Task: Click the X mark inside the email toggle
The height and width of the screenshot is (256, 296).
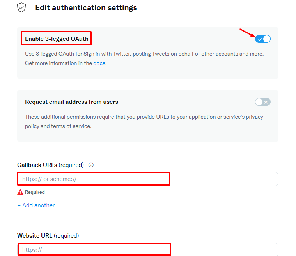Action: [x=266, y=102]
